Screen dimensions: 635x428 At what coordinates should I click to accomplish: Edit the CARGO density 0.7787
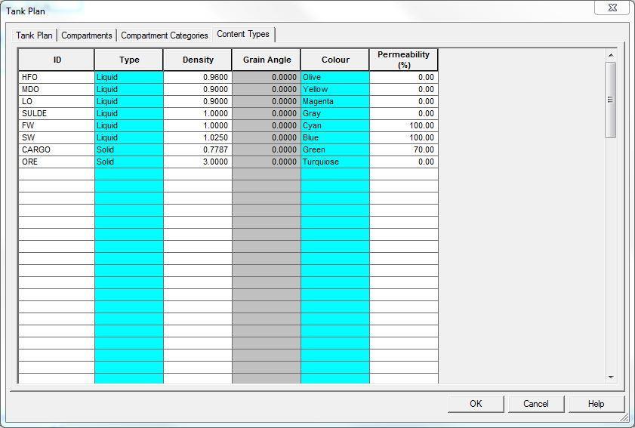(198, 149)
